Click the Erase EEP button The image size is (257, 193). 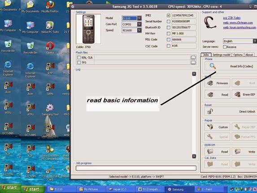pyautogui.click(x=244, y=94)
